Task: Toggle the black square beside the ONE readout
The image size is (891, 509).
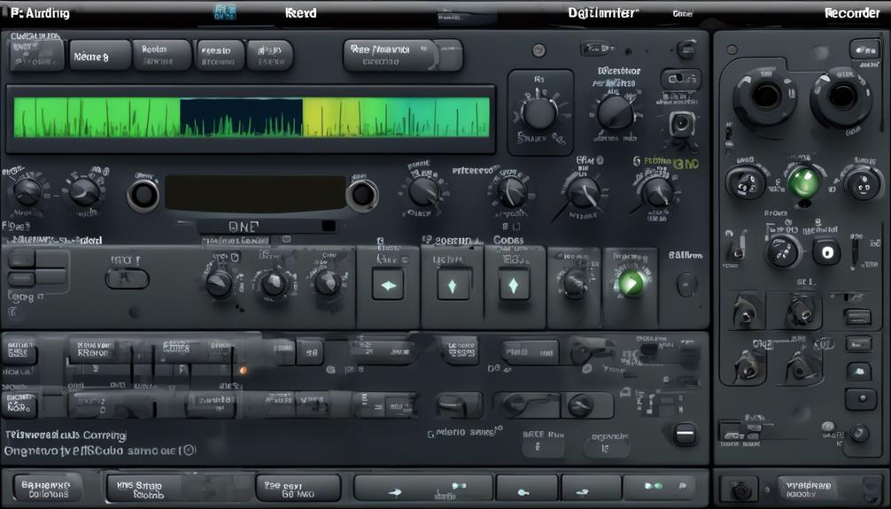Action: pyautogui.click(x=329, y=226)
